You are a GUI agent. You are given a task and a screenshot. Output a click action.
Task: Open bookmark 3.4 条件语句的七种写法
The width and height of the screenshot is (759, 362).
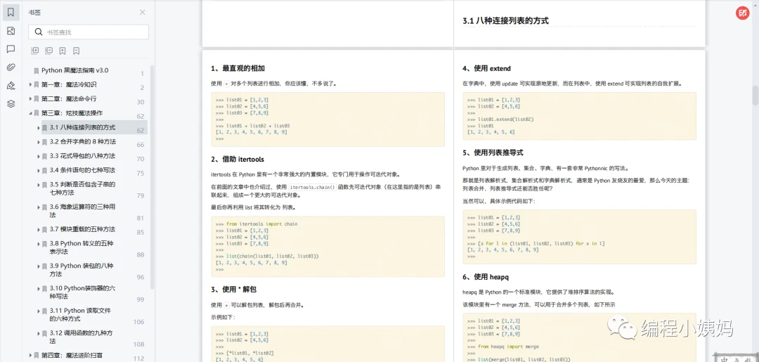tap(82, 170)
